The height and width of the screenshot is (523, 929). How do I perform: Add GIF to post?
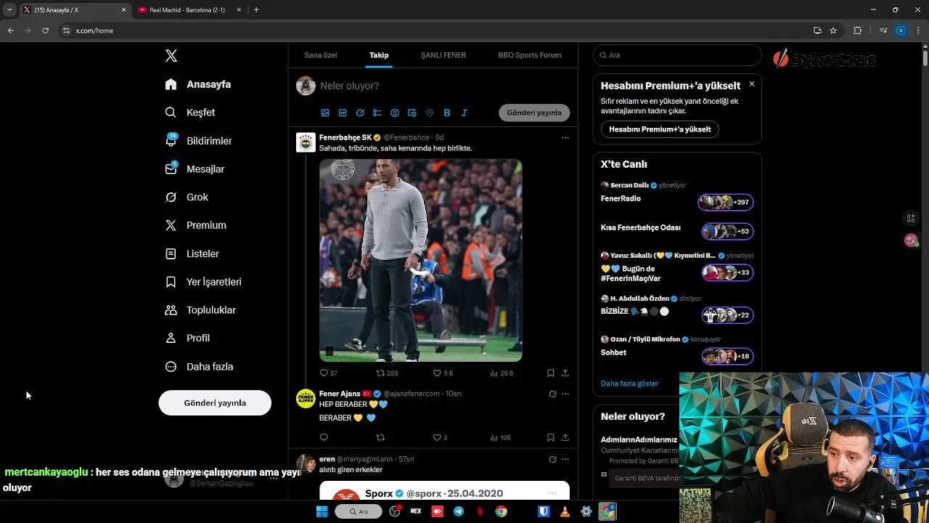[x=343, y=113]
